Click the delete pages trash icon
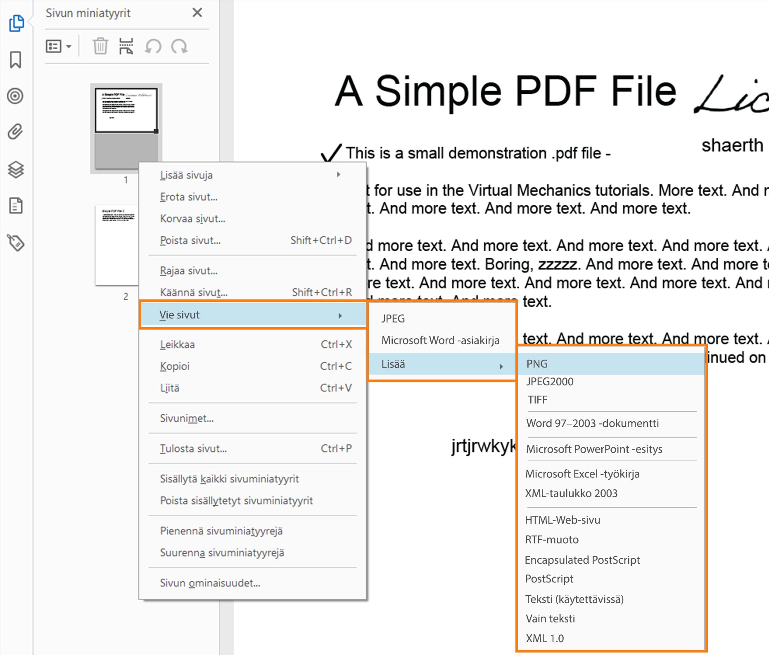This screenshot has height=655, width=769. (100, 46)
